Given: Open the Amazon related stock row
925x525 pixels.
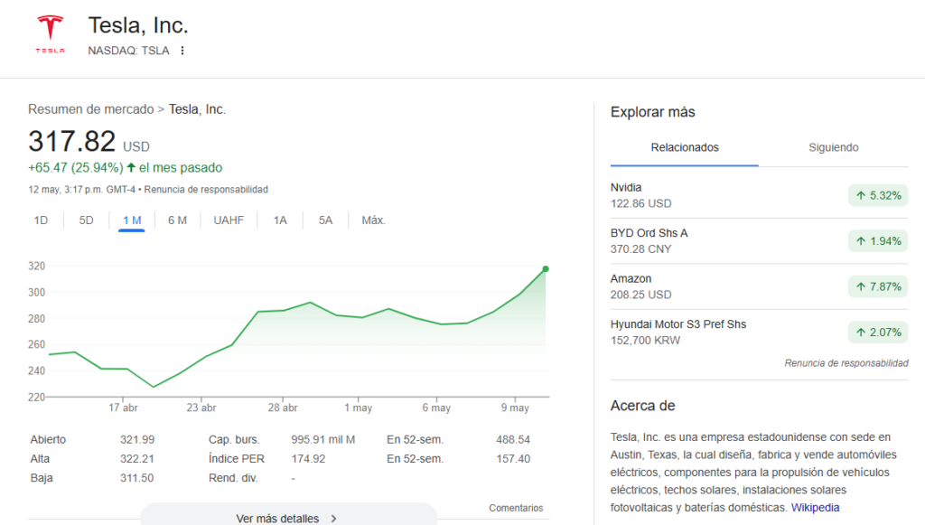Looking at the screenshot, I should coord(759,286).
